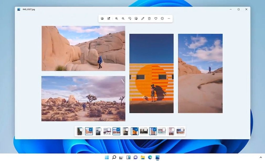
Task: Expand the system tray hidden icons chevron
Action: click(261, 157)
